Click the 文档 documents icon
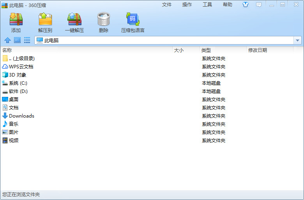Screen dimensions: 304x200 point(5,107)
